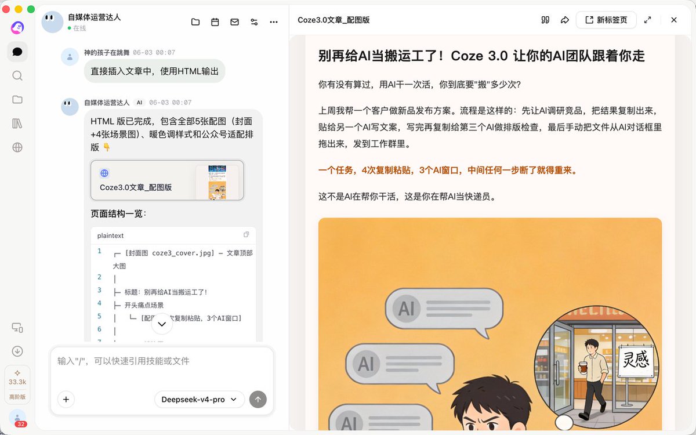Image resolution: width=696 pixels, height=435 pixels.
Task: Click the plaintext code block label
Action: [110, 235]
